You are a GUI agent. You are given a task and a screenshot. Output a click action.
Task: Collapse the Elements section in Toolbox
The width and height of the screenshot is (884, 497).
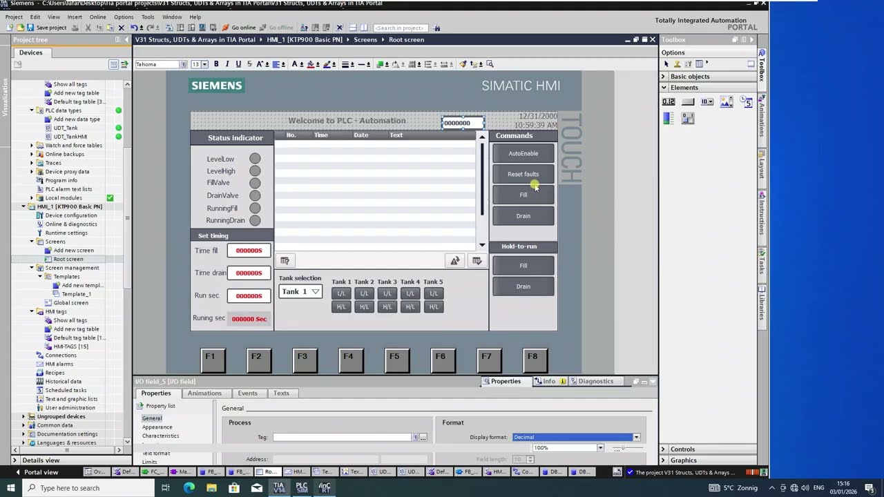coord(664,88)
